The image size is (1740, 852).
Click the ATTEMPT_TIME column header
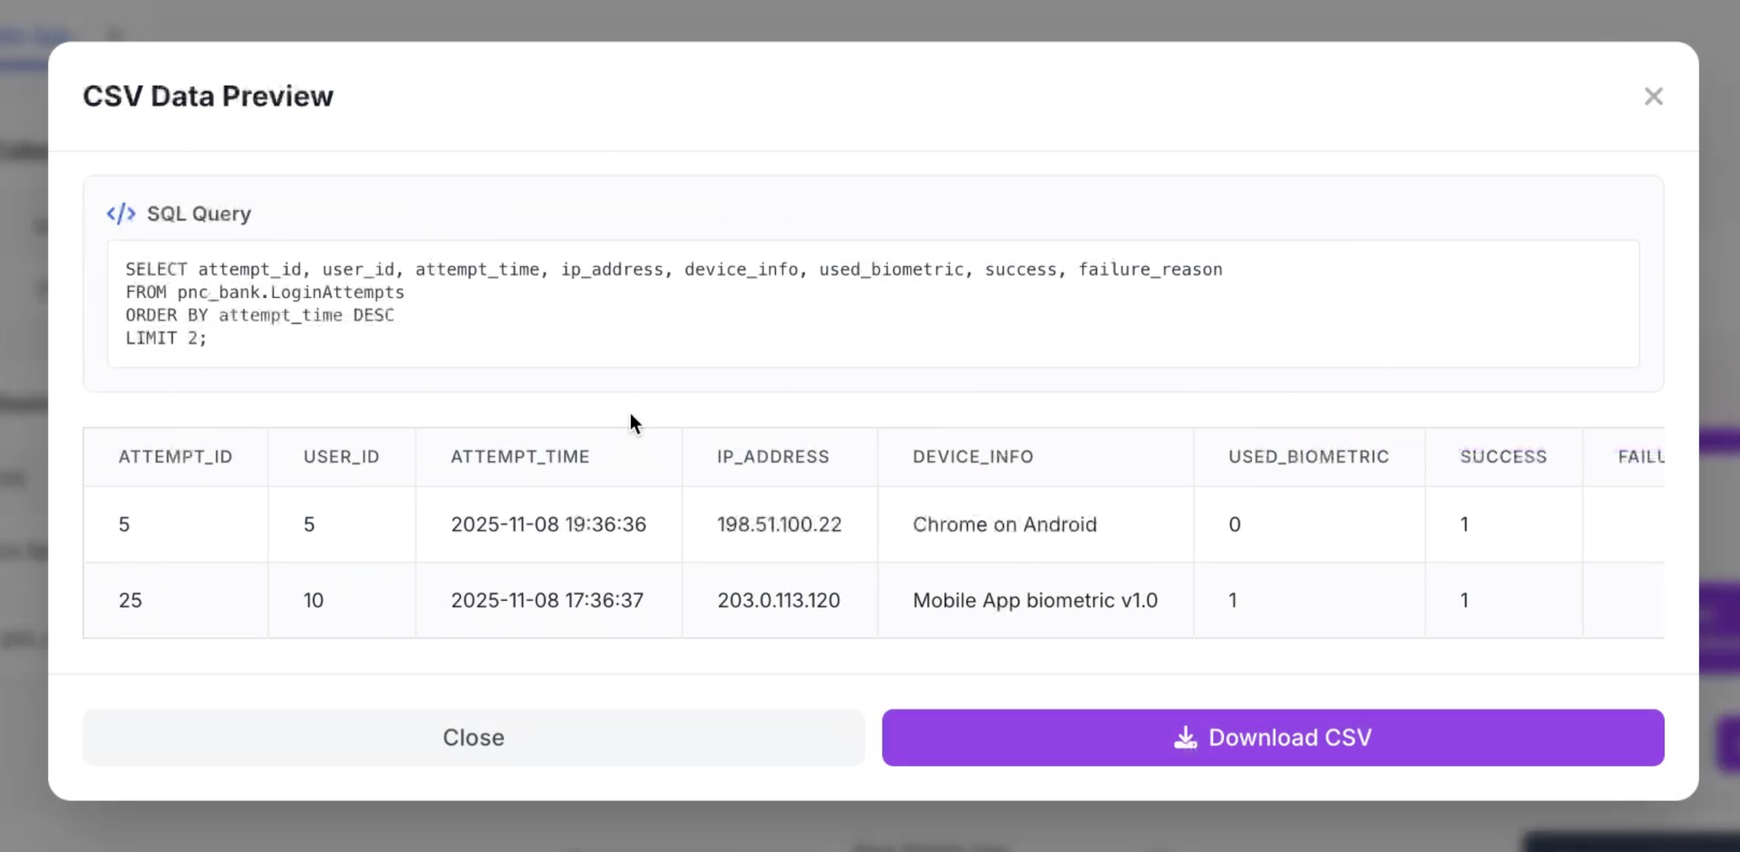tap(520, 456)
